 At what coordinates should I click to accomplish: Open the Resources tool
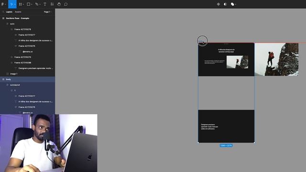pos(52,4)
